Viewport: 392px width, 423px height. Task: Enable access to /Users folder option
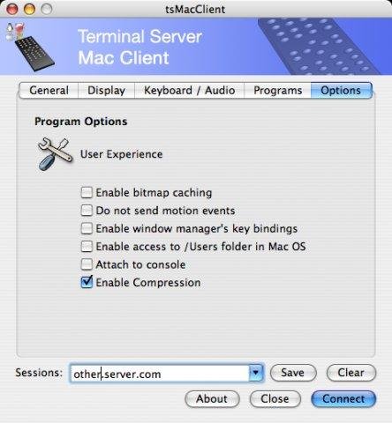tap(87, 247)
